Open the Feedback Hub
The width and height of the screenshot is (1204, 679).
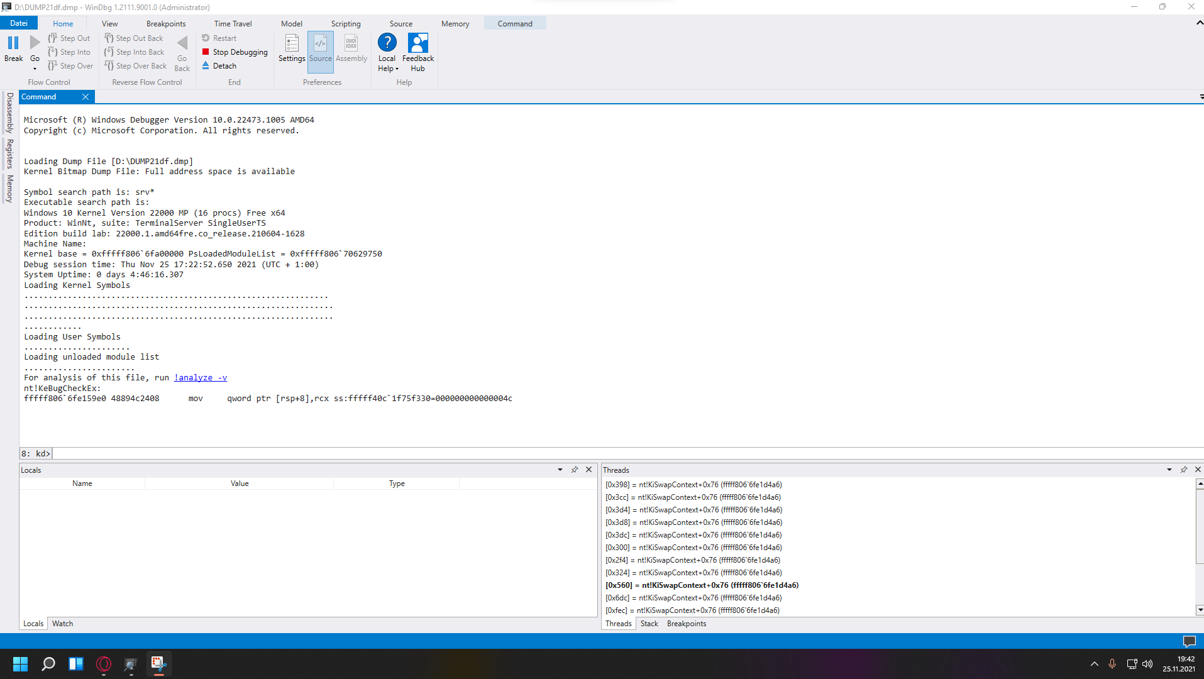click(418, 53)
